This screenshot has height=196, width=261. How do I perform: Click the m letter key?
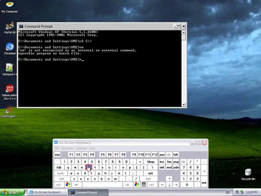[x=115, y=179]
